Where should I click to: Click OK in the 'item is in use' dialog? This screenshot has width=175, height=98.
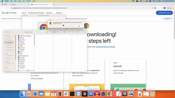tap(79, 26)
